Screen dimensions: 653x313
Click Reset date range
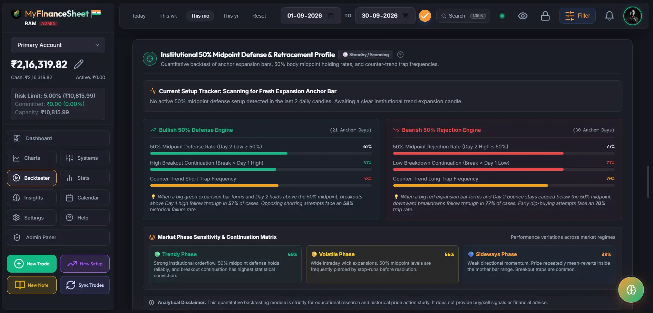[259, 16]
